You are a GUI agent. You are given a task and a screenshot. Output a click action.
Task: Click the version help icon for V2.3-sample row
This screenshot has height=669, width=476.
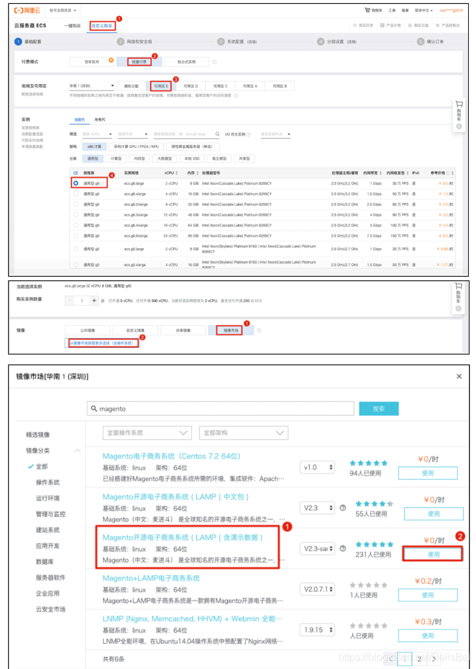tap(342, 548)
